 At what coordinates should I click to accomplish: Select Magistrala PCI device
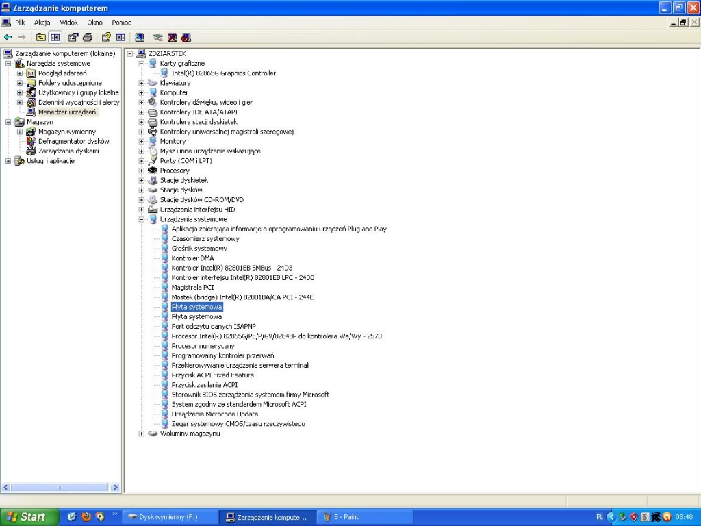click(x=192, y=287)
